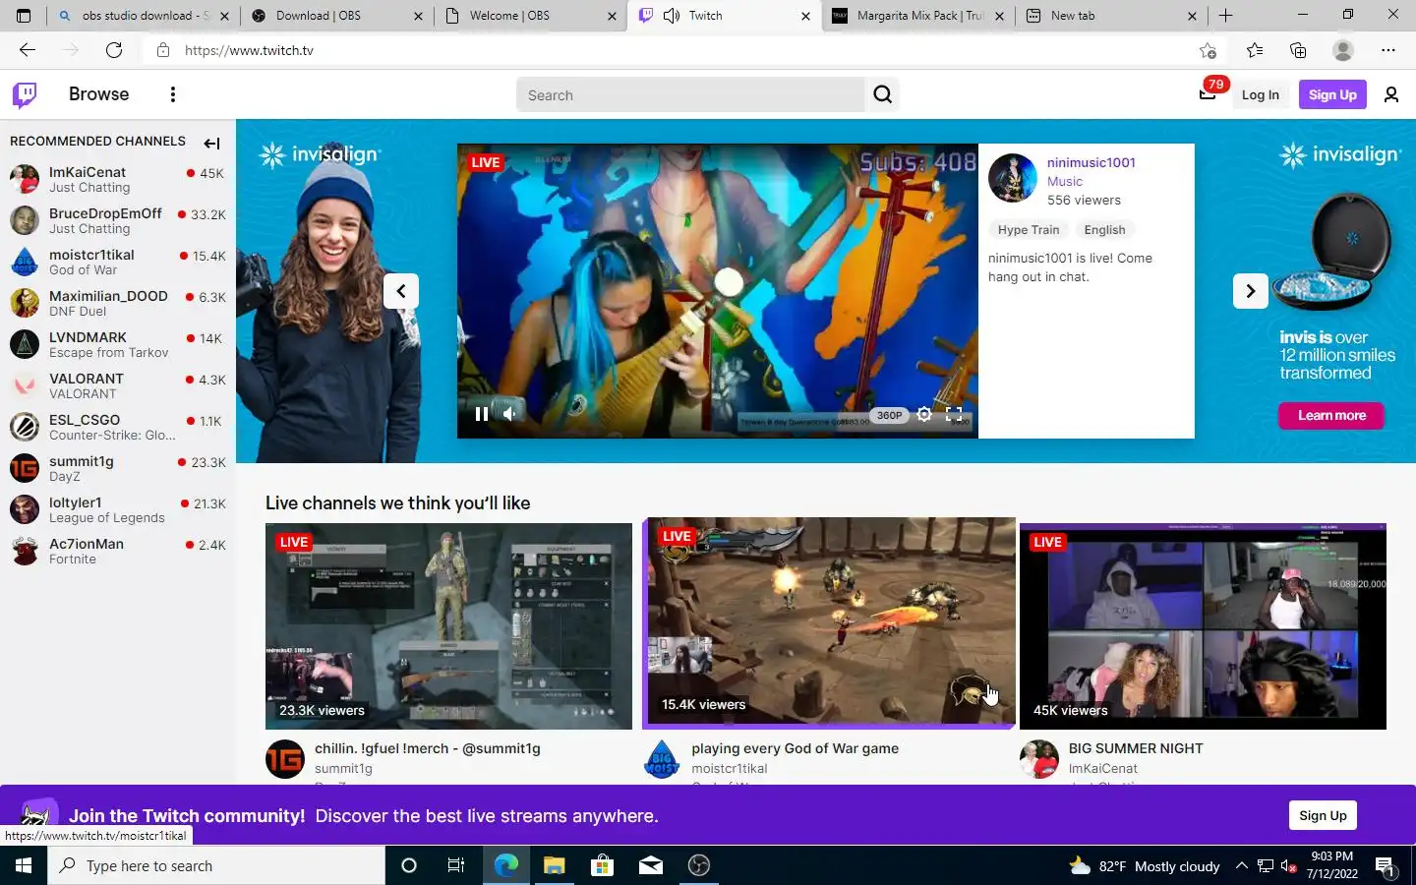
Task: Open File Explorer from taskbar
Action: (x=555, y=865)
